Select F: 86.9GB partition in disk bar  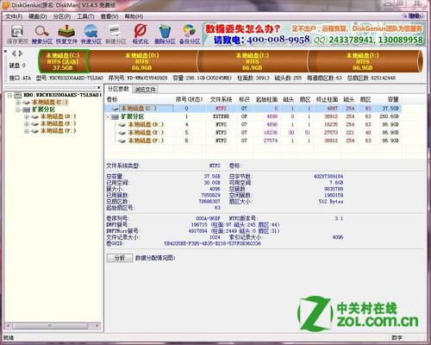363,61
